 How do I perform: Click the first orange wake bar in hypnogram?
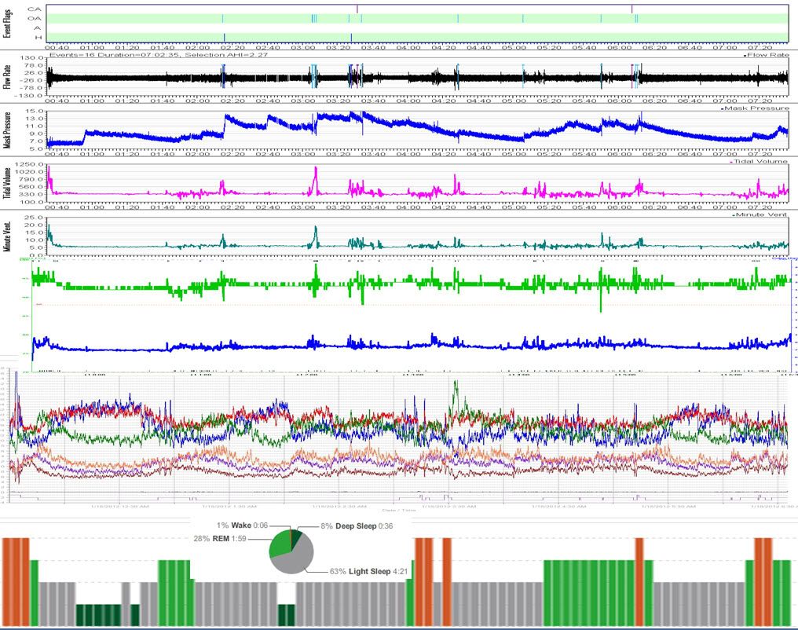coord(16,581)
